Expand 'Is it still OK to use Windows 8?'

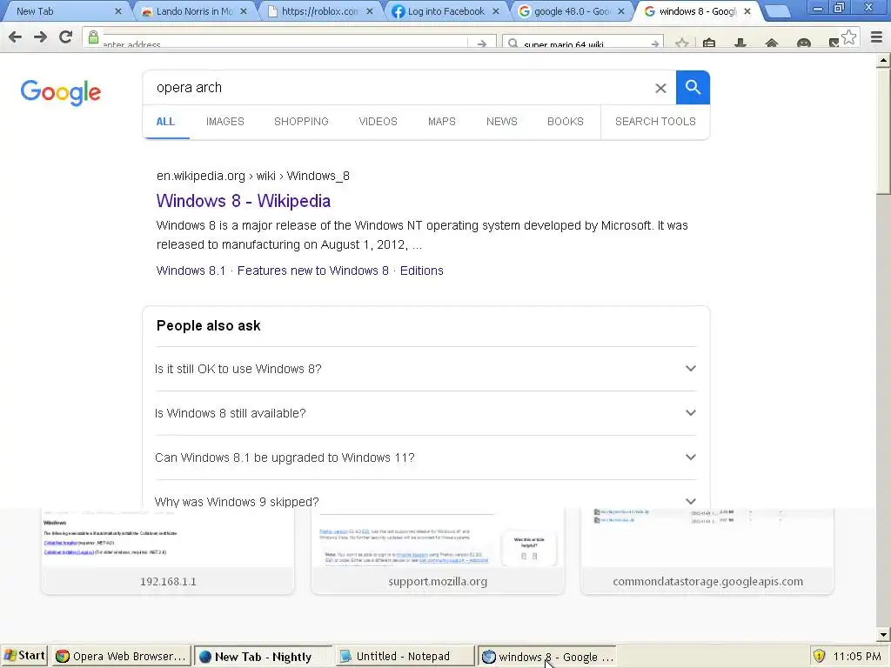425,369
